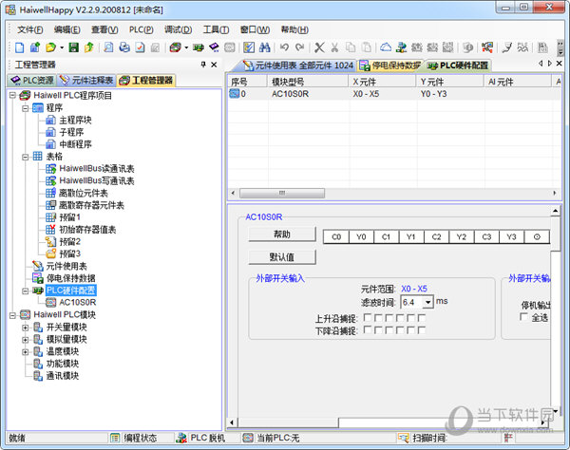Check the last 下降沿捕捉 checkbox

pyautogui.click(x=422, y=329)
